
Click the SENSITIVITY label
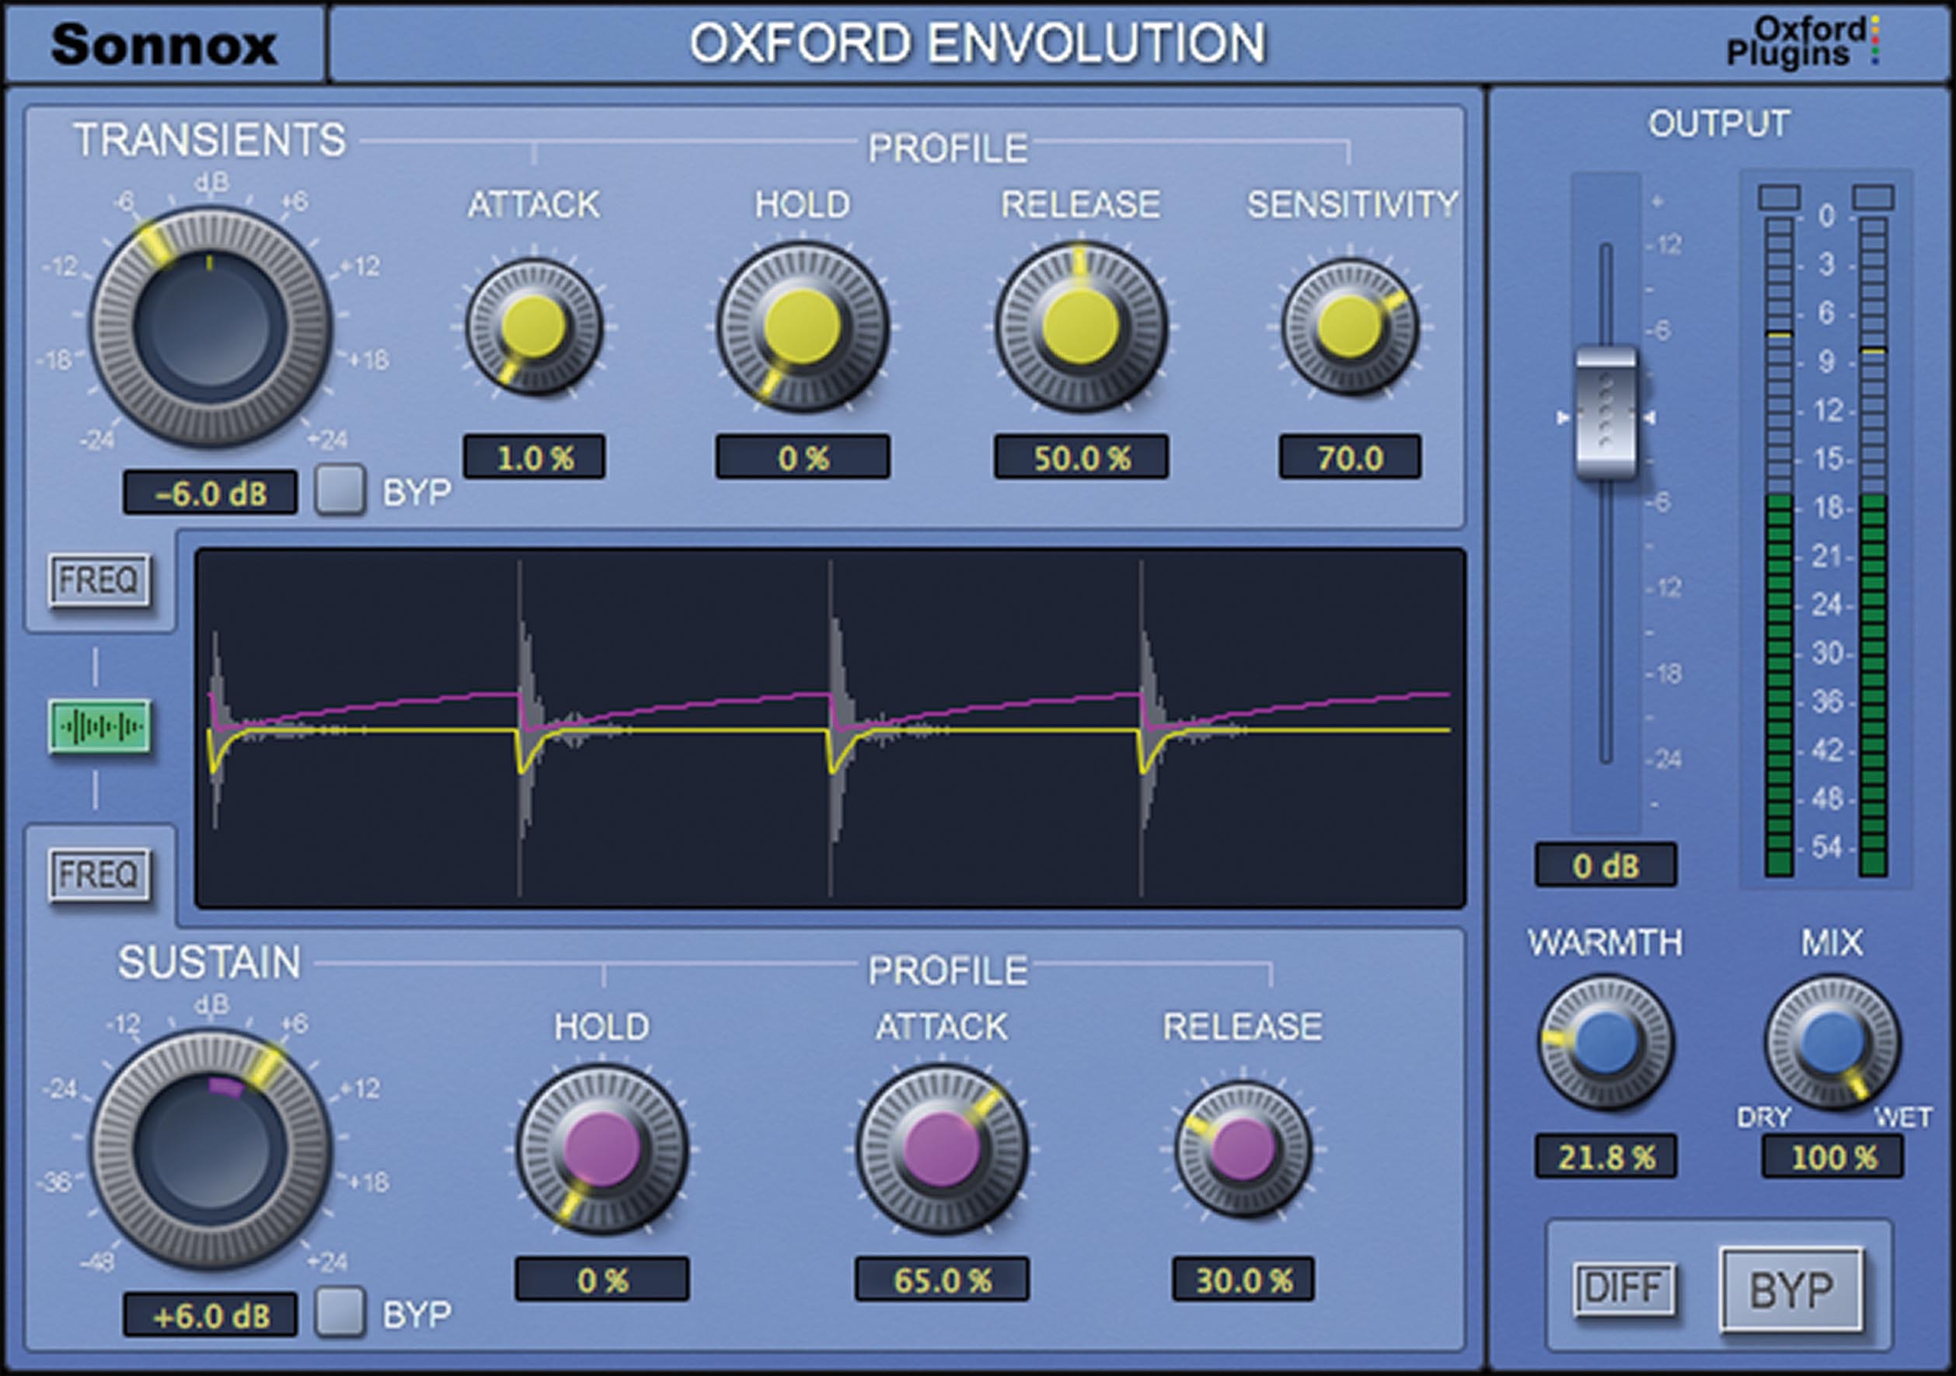[x=1352, y=204]
